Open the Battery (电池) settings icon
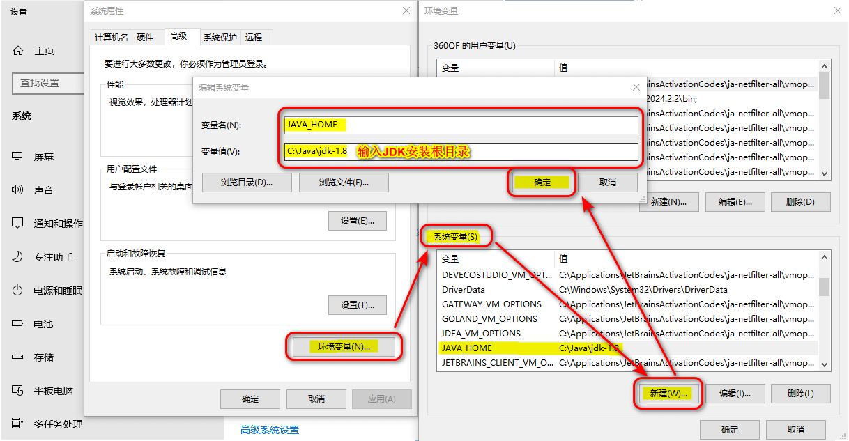Screen dimensions: 849x441 click(x=18, y=324)
